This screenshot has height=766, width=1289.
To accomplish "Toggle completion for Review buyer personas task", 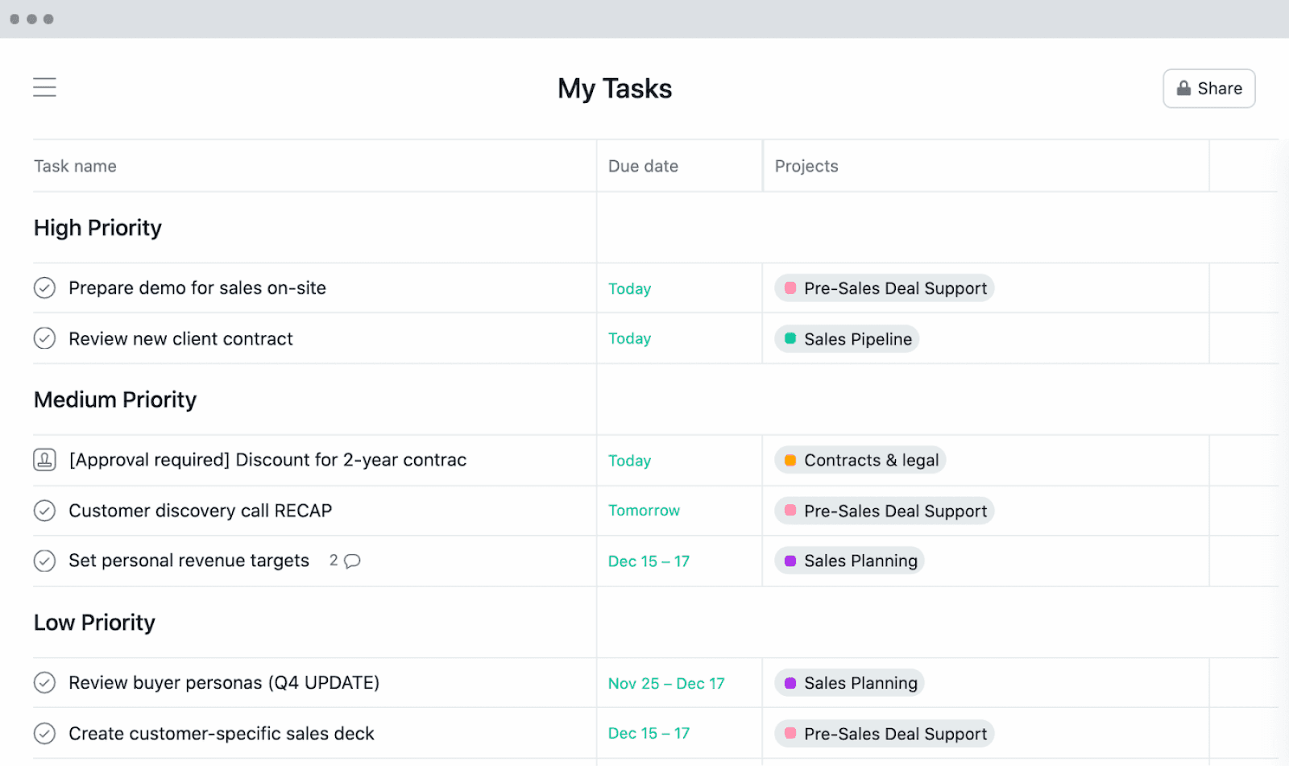I will point(44,683).
